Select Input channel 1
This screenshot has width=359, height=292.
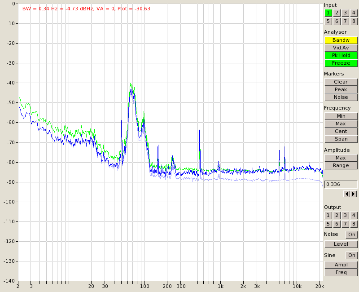click(328, 13)
